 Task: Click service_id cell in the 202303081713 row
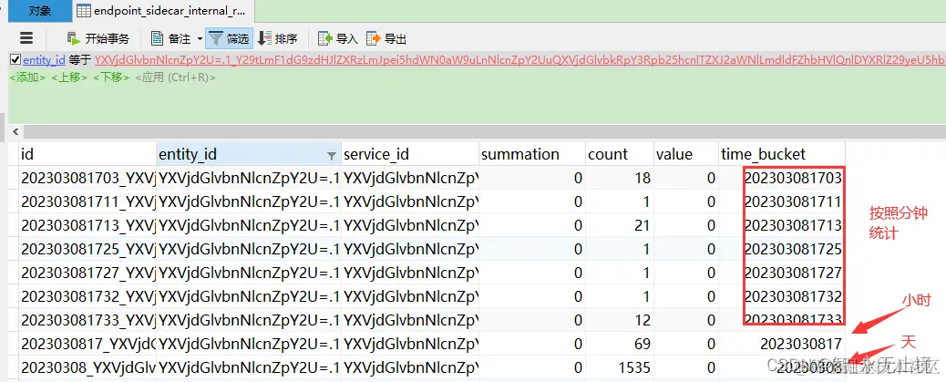pyautogui.click(x=410, y=226)
